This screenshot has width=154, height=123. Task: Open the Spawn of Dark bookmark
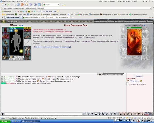[123, 15]
